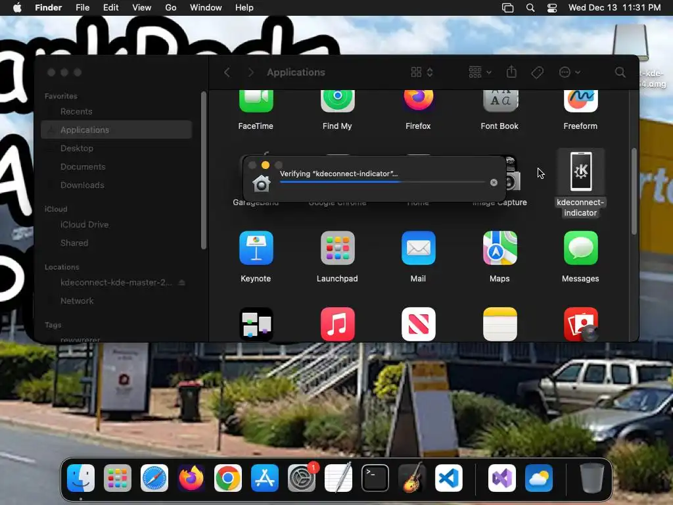This screenshot has height=505, width=673.
Task: Select the Messages app icon
Action: coord(581,248)
